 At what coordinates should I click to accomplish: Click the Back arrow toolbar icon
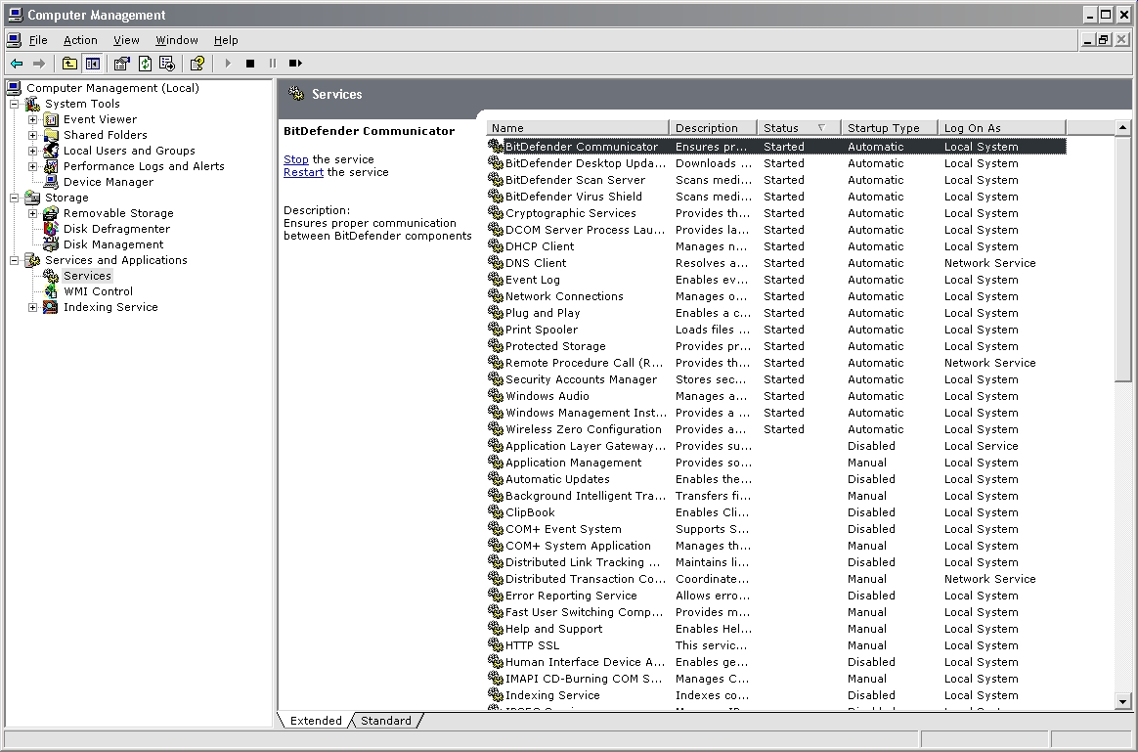[17, 64]
